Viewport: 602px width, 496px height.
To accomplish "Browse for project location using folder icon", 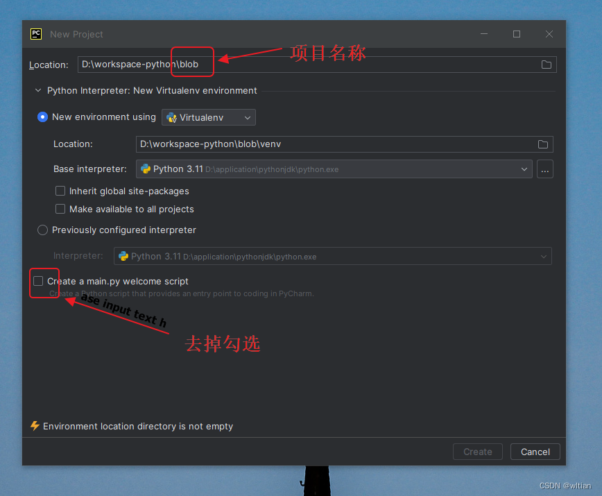I will (x=546, y=65).
